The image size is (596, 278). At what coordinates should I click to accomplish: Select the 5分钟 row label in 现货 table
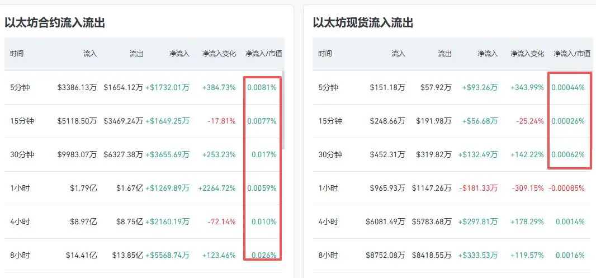coord(328,87)
